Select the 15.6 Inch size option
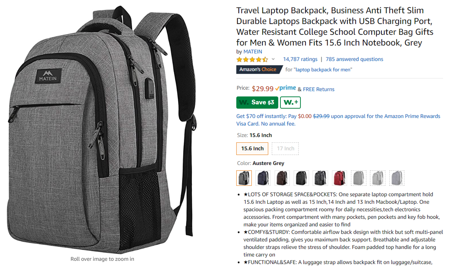The width and height of the screenshot is (452, 272). point(252,149)
